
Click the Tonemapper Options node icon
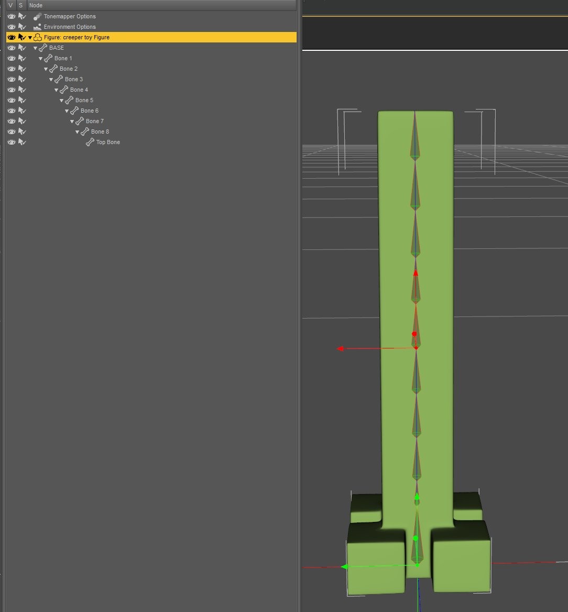coord(37,16)
